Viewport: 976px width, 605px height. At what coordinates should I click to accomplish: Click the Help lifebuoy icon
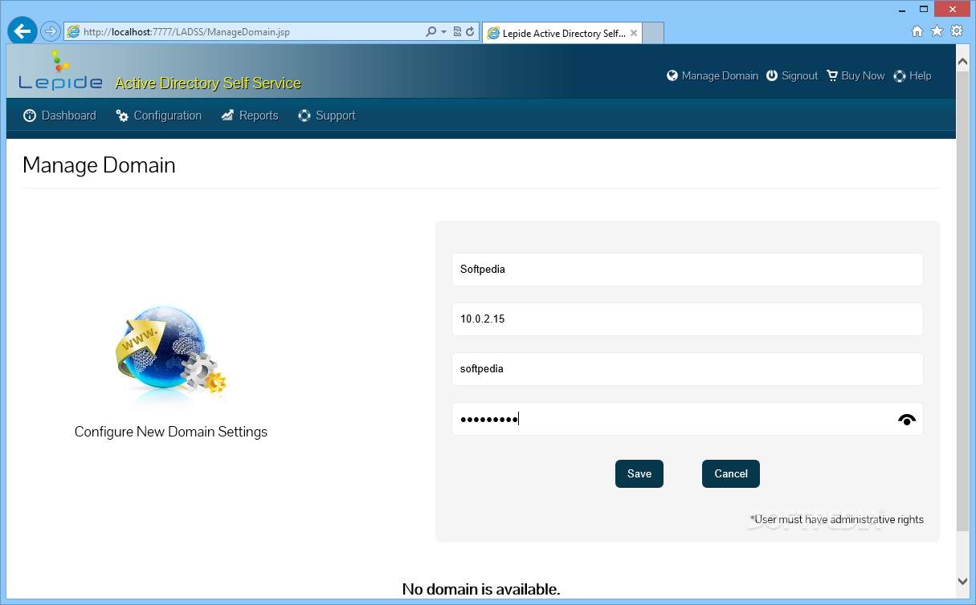900,75
